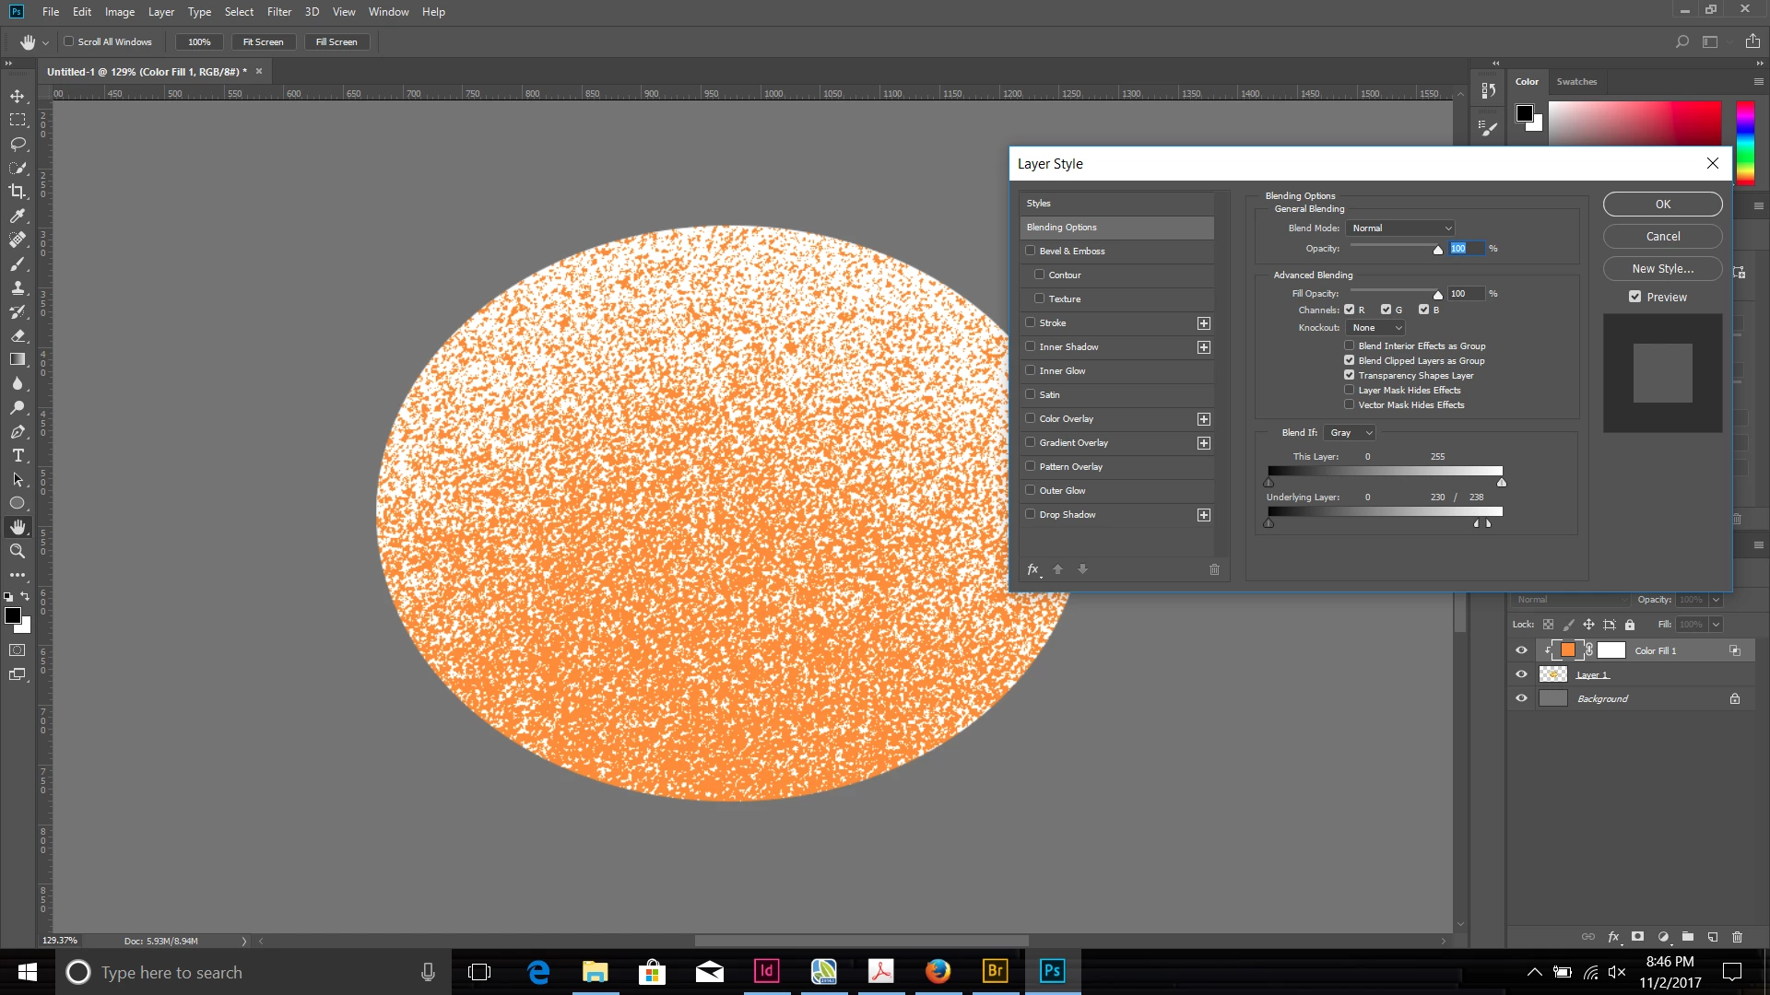Screen dimensions: 1770x995
Task: Click the Gradient tool icon
Action: [x=18, y=359]
